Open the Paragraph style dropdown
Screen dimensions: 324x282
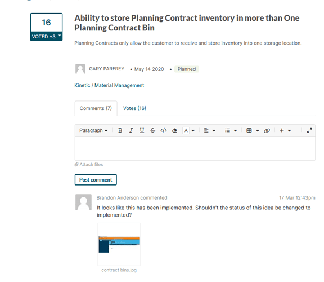coord(93,130)
